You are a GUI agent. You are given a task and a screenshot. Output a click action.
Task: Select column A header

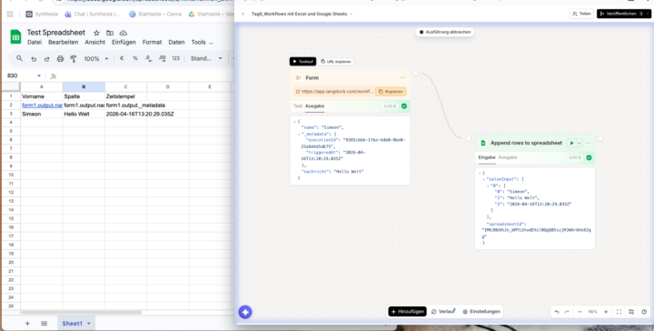click(42, 86)
